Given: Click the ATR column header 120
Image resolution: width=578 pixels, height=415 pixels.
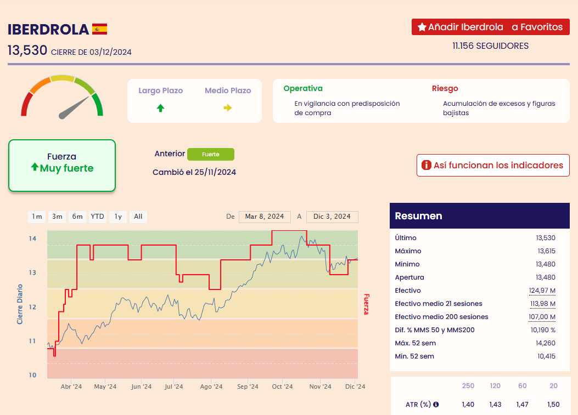Looking at the screenshot, I should [495, 386].
